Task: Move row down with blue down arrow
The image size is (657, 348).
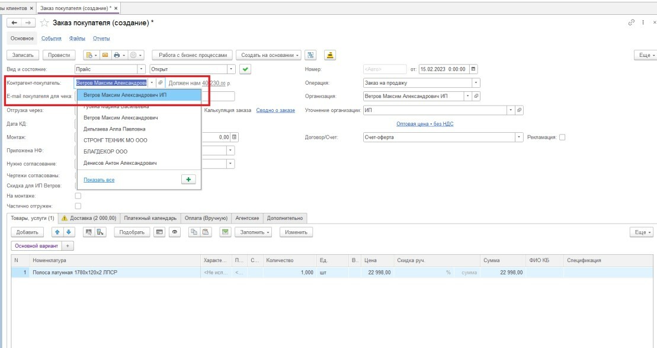Action: tap(69, 232)
